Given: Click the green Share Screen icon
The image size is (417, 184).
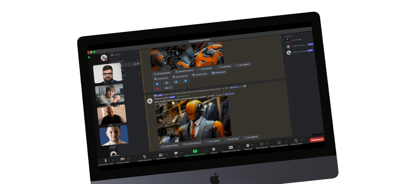Looking at the screenshot, I should pyautogui.click(x=195, y=152).
